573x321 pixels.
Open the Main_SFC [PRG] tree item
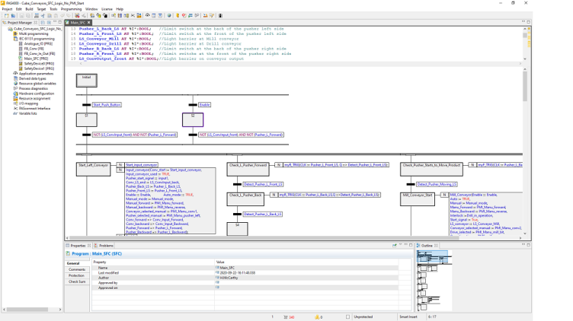coord(34,58)
